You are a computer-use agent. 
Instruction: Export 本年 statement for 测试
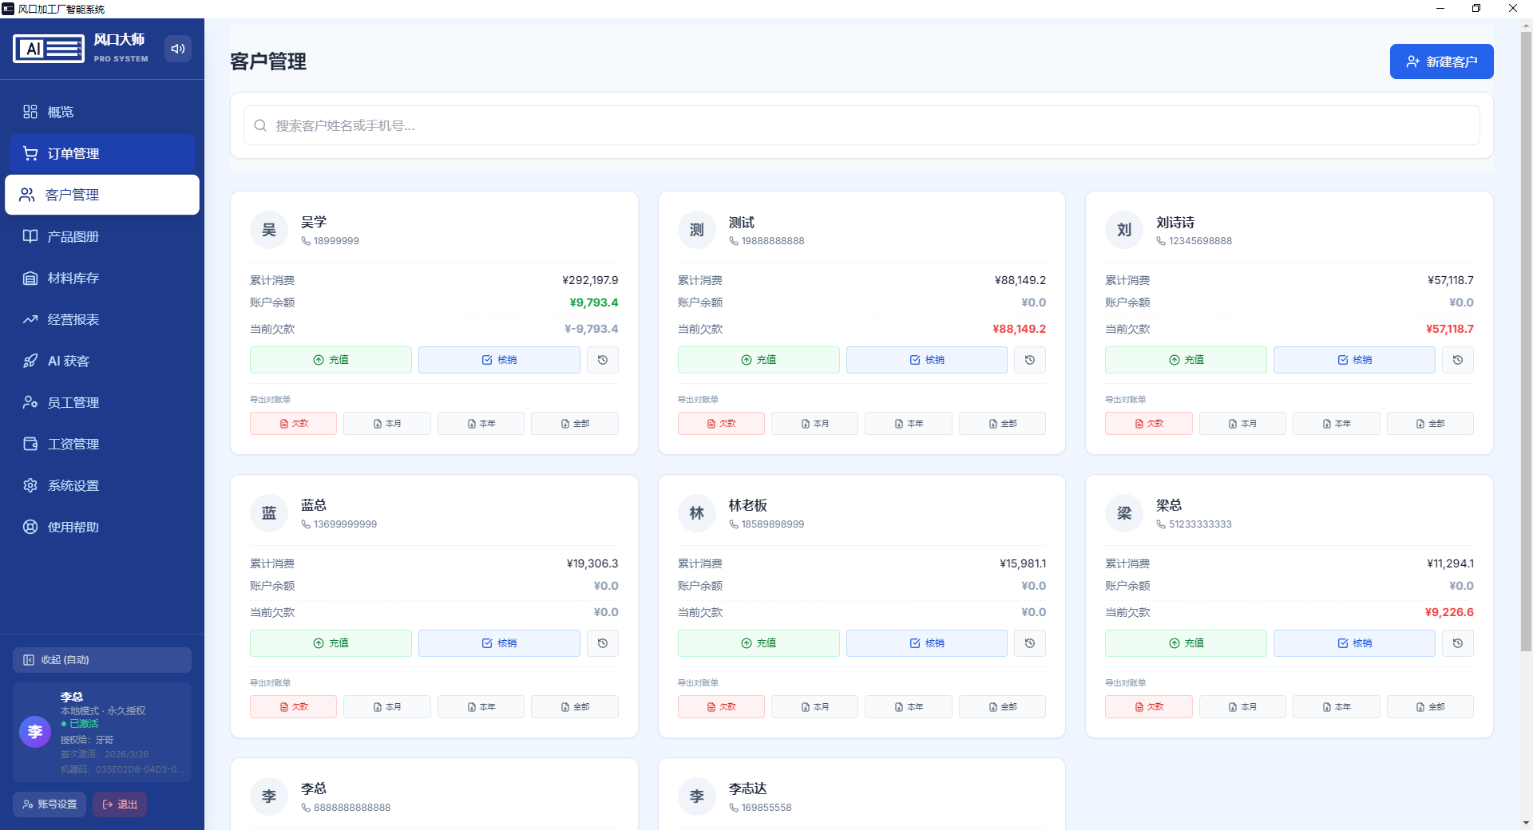point(909,424)
